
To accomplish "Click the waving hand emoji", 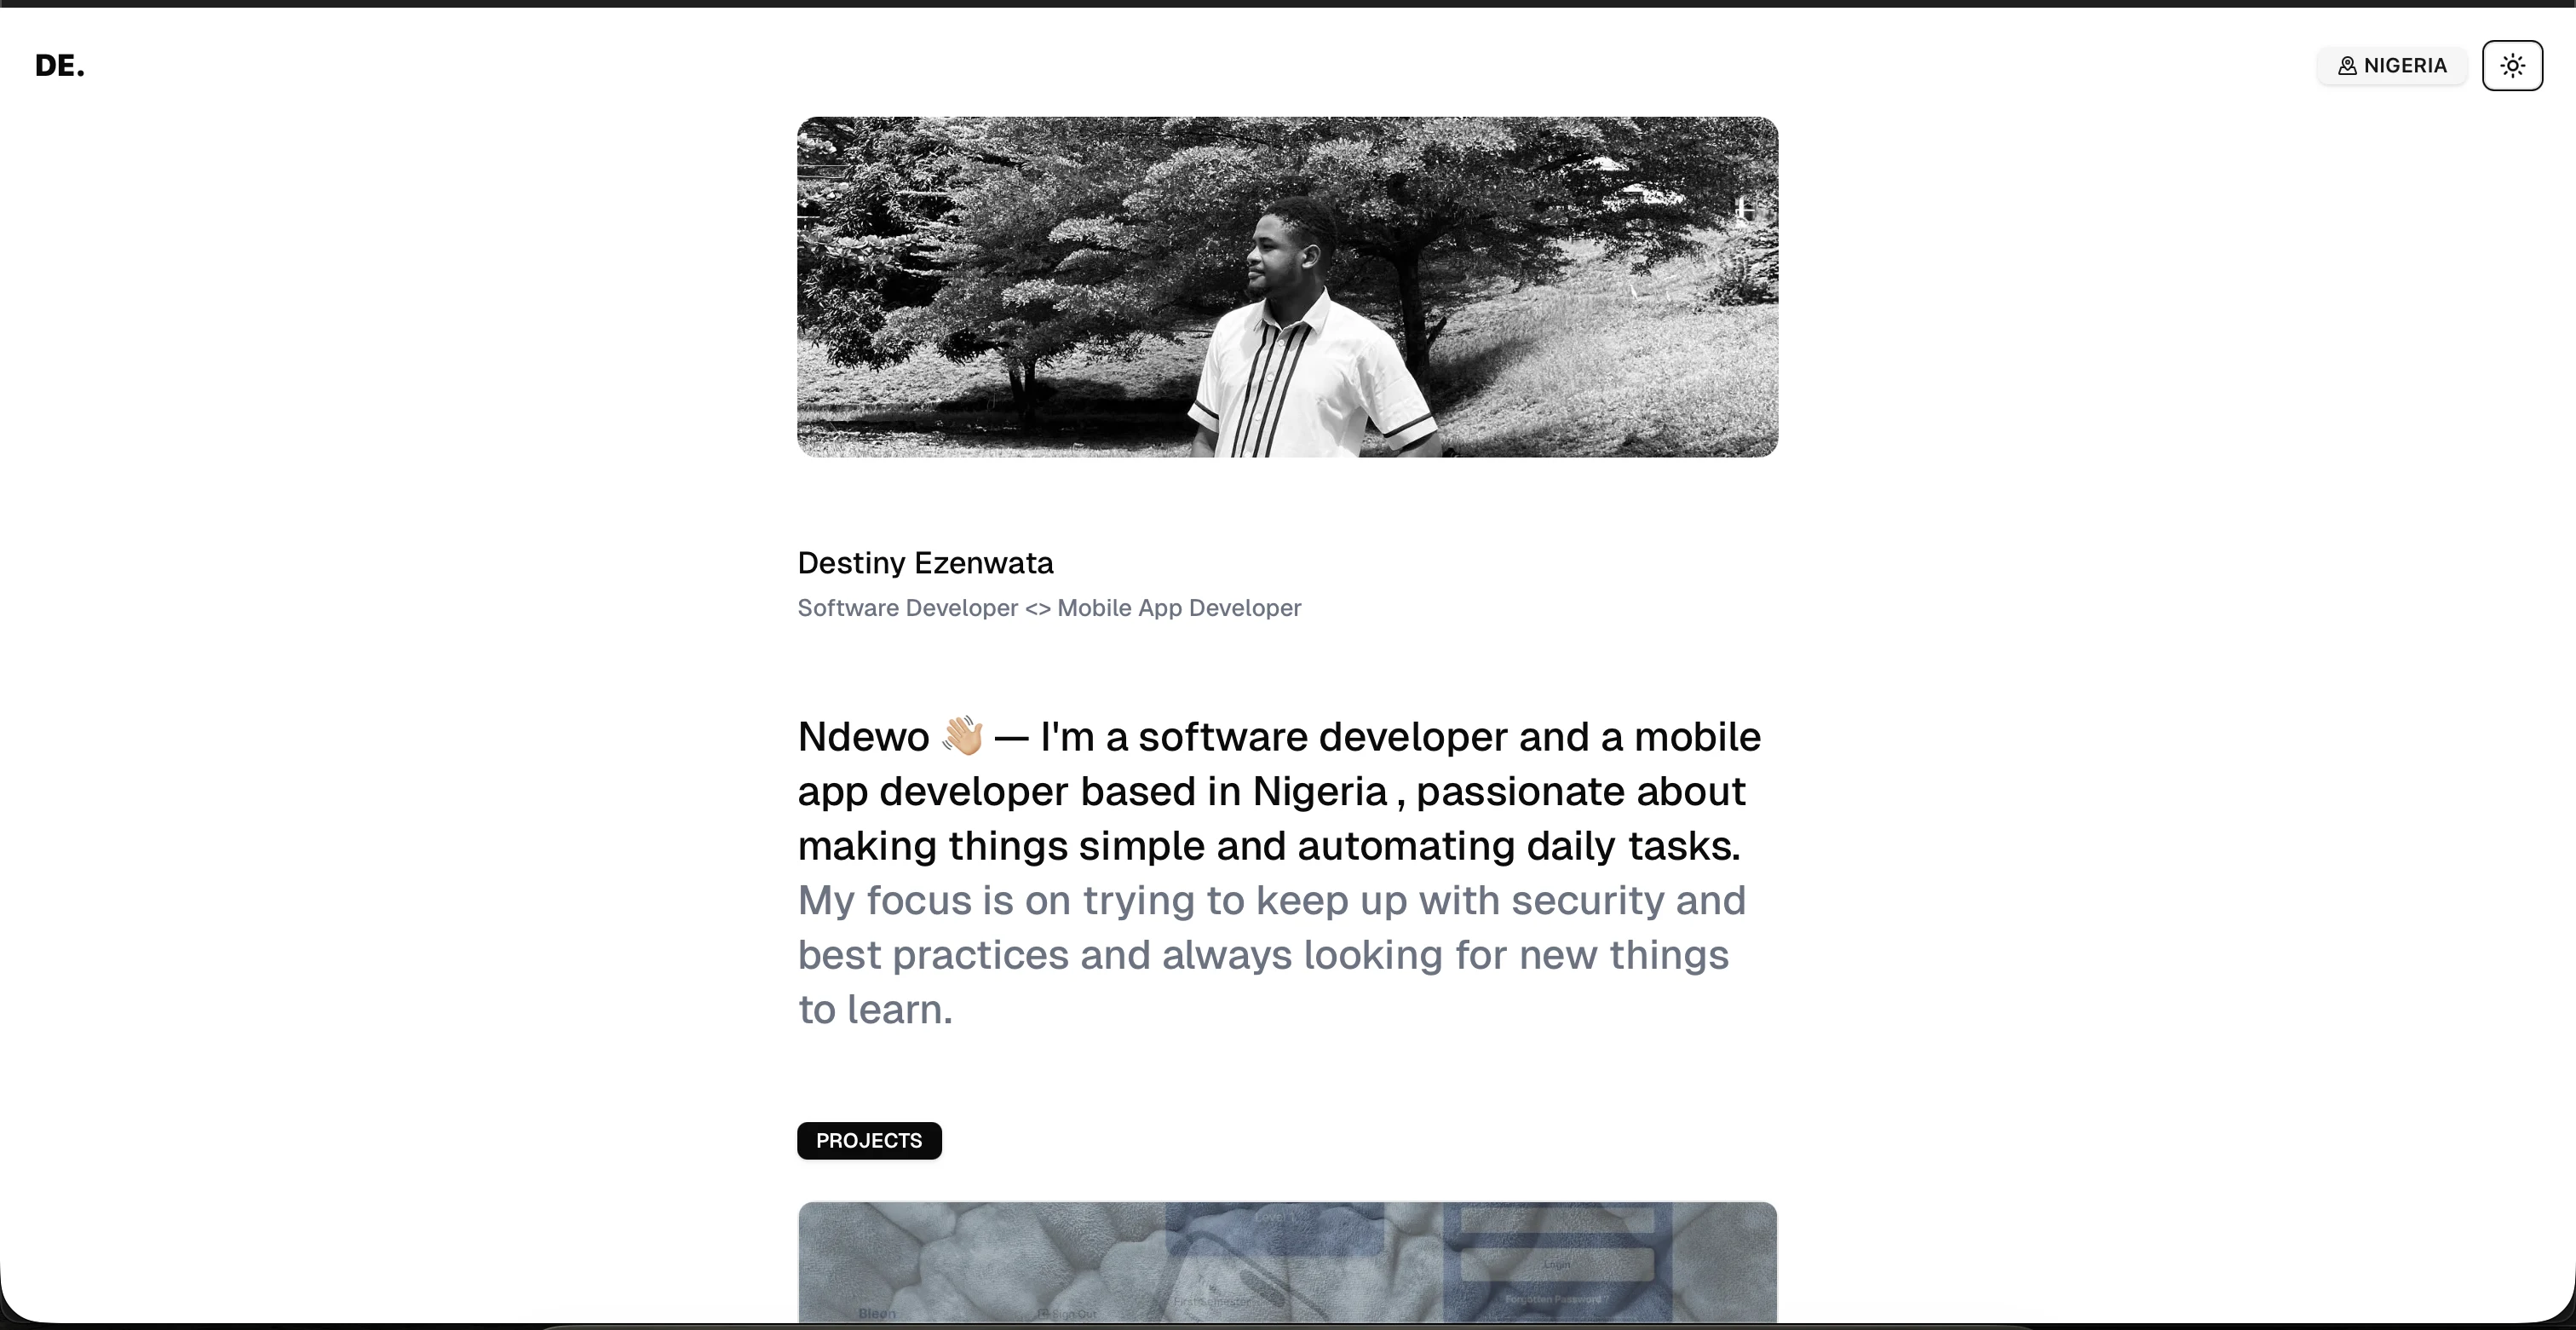I will [x=962, y=736].
